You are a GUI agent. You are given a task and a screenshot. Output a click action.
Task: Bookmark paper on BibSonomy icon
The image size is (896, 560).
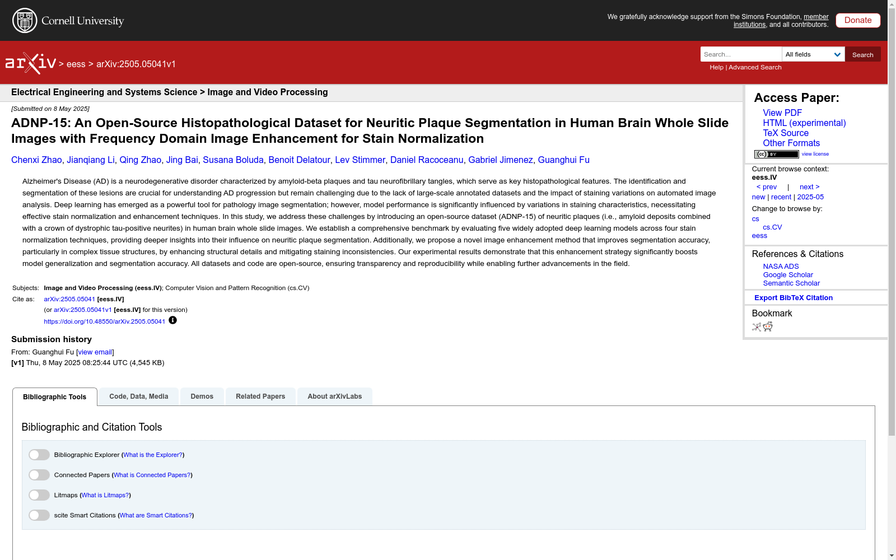(x=757, y=327)
